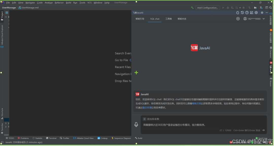Screen dimensions: 274x146
Task: Click the tool window quick-access icon in status bar
Action: coord(2,142)
